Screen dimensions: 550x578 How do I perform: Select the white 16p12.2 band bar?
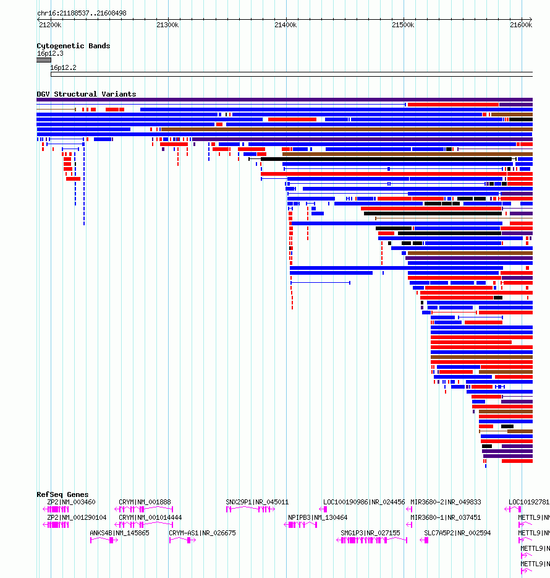[x=292, y=74]
